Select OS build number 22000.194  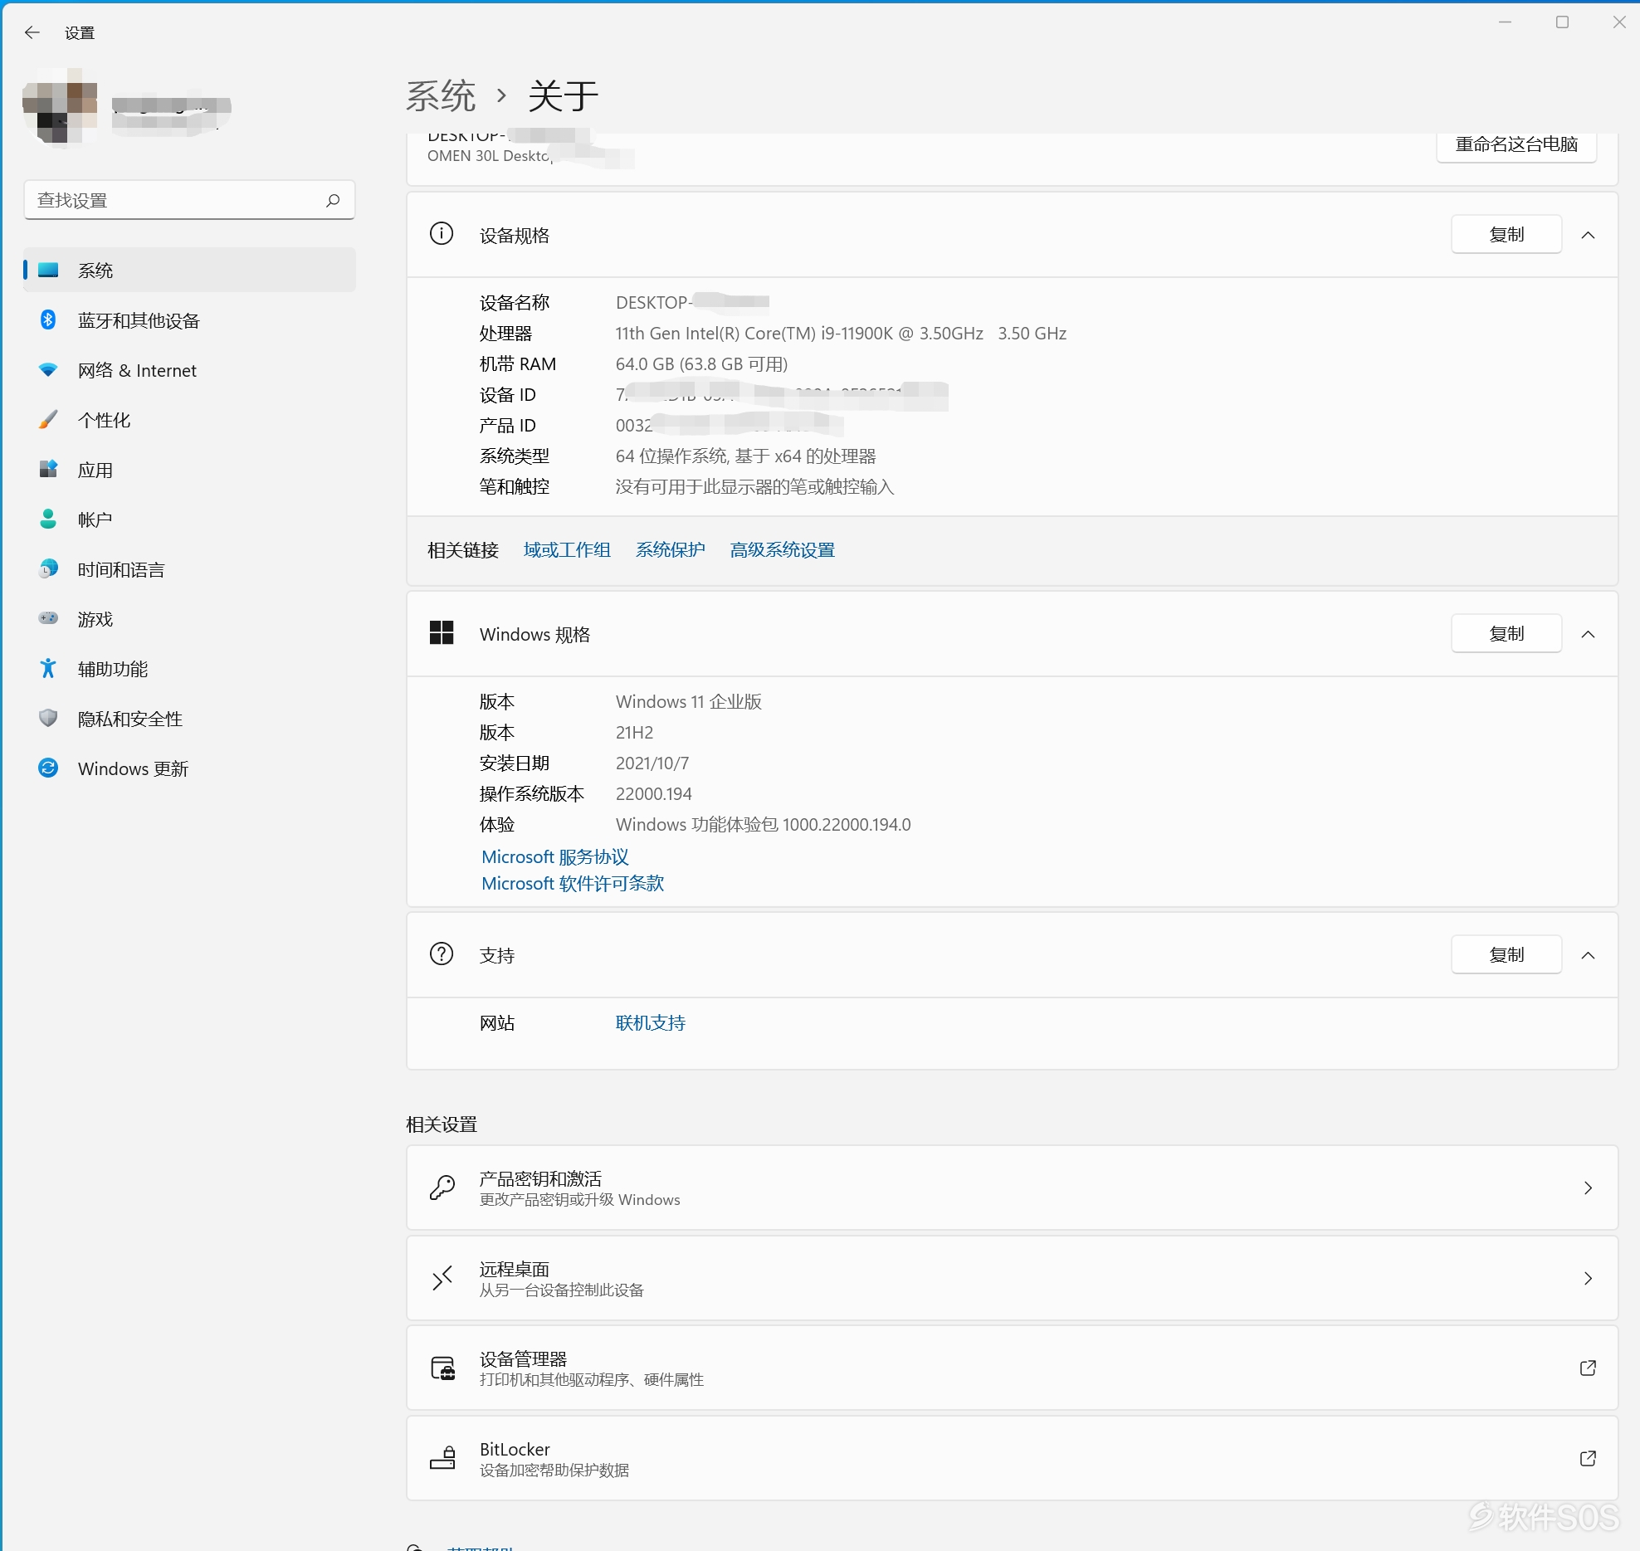pos(653,793)
